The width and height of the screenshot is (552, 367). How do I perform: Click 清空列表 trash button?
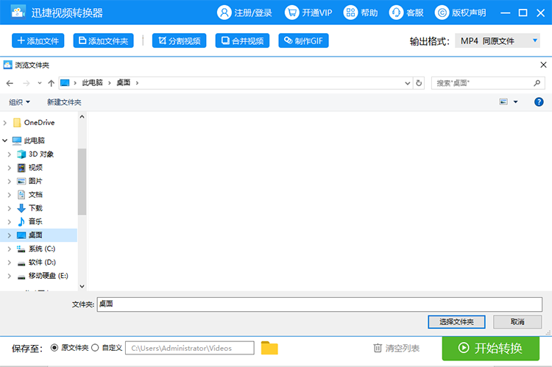coord(396,348)
